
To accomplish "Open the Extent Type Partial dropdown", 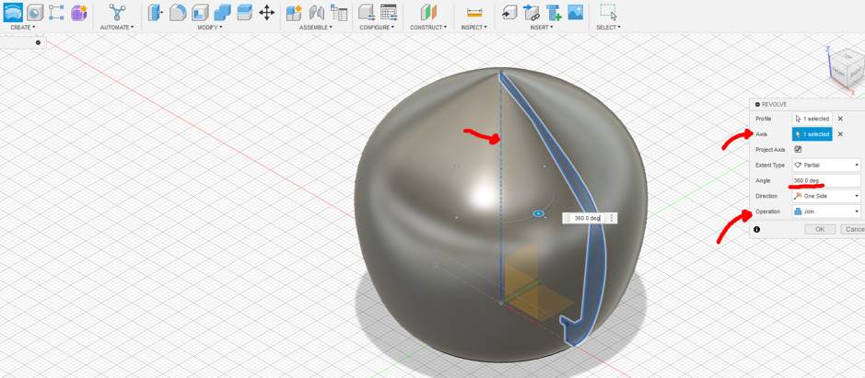I will 826,165.
